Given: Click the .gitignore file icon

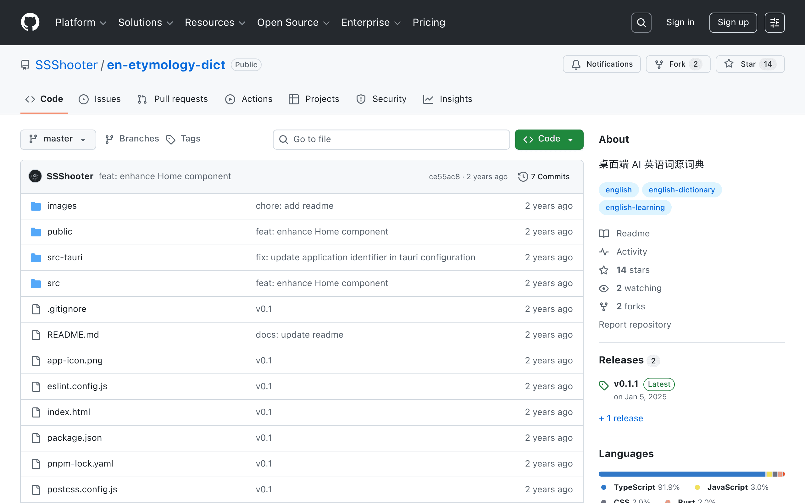Looking at the screenshot, I should (36, 309).
